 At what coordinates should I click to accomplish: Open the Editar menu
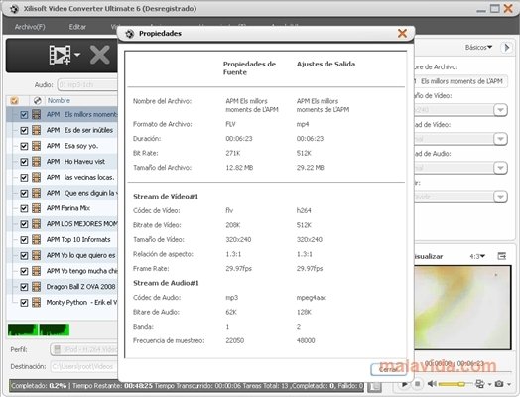pos(77,27)
